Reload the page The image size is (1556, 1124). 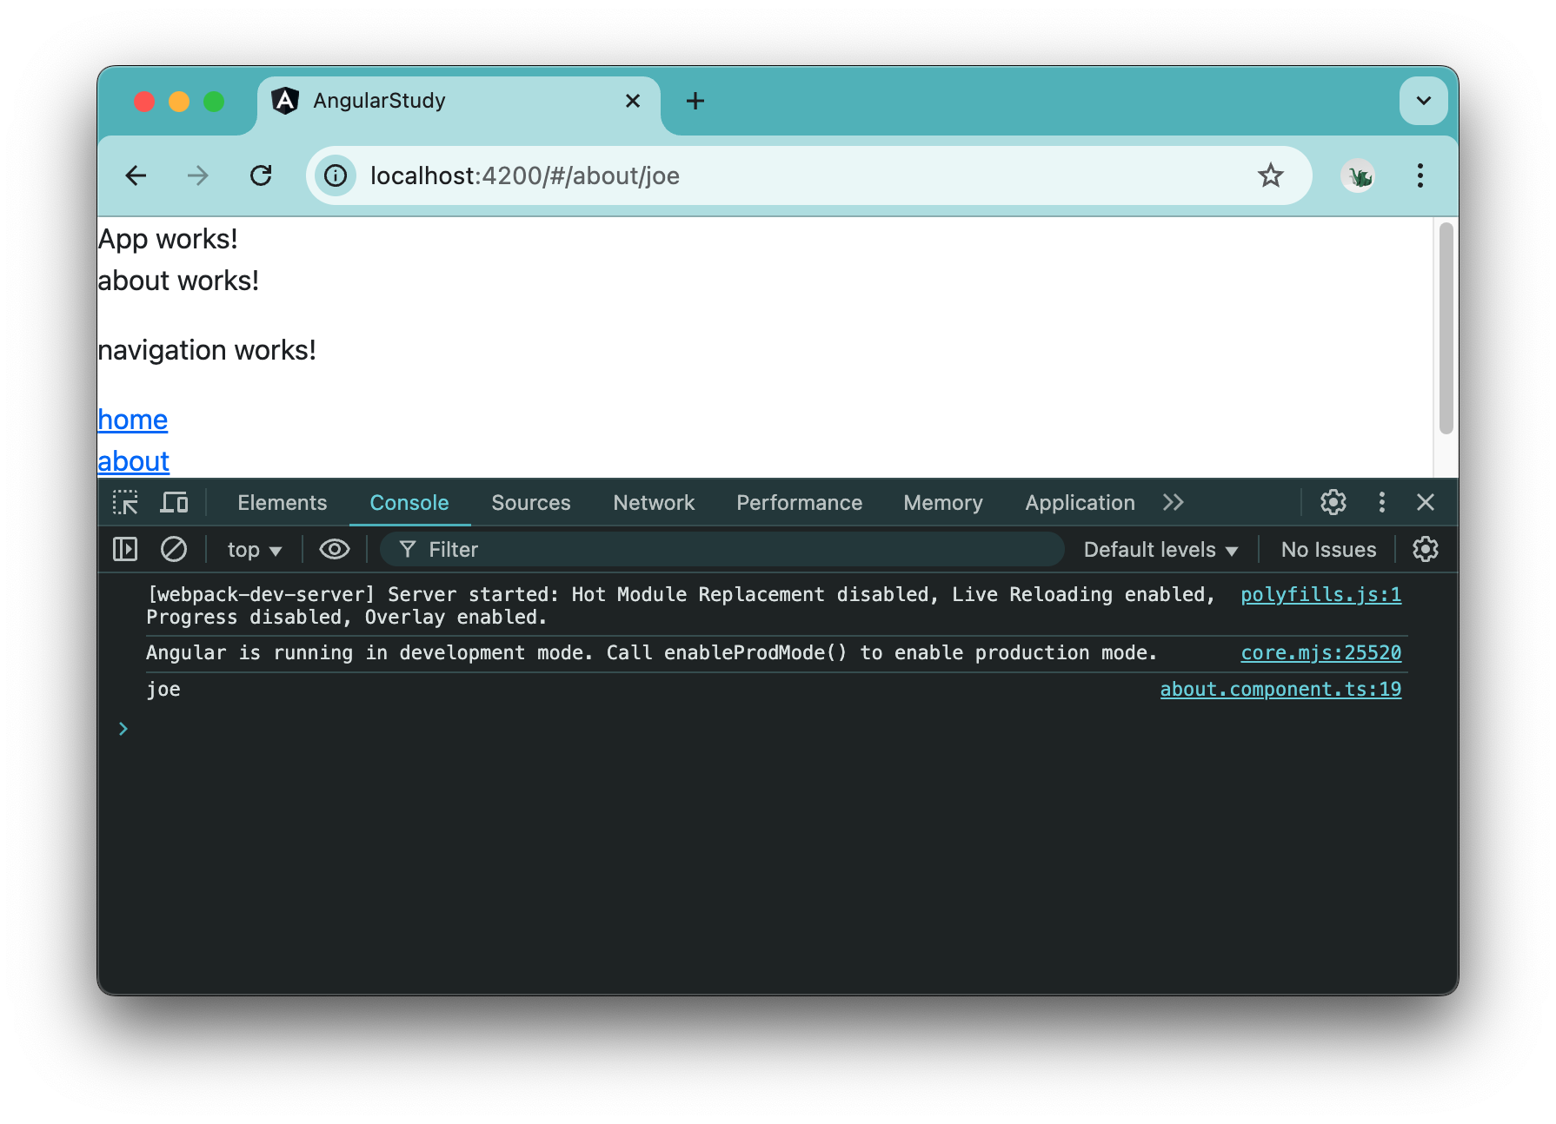[262, 175]
